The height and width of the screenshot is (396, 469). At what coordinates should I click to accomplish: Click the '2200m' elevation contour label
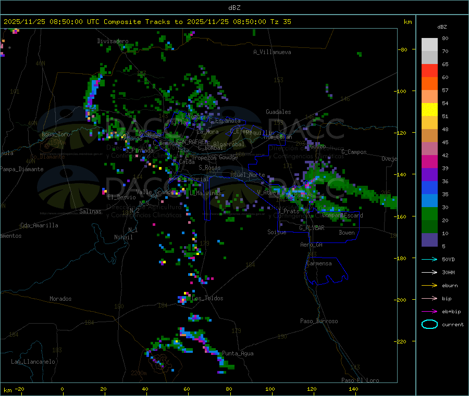tap(139, 373)
